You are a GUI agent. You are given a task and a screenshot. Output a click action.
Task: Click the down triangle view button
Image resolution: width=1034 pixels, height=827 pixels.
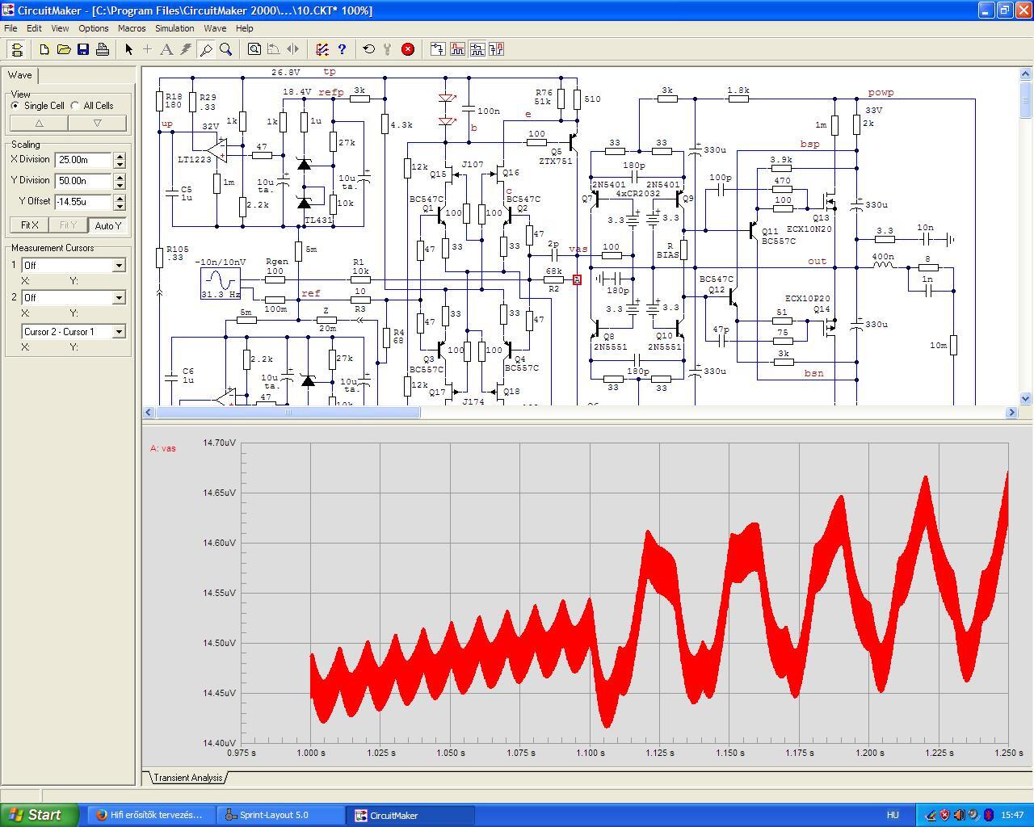point(98,123)
